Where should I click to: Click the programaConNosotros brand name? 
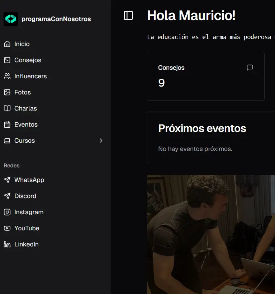point(56,19)
